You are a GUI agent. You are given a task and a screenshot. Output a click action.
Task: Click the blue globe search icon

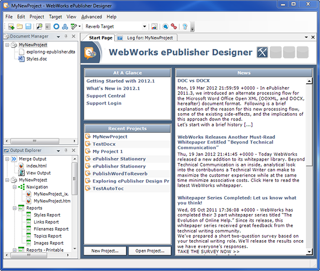tap(165, 27)
